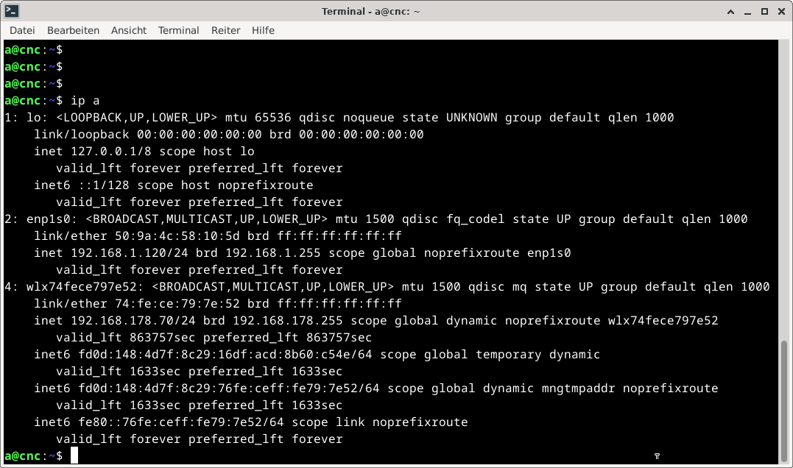Click the 'inet6 ::1/128' text
The height and width of the screenshot is (468, 793).
[82, 185]
